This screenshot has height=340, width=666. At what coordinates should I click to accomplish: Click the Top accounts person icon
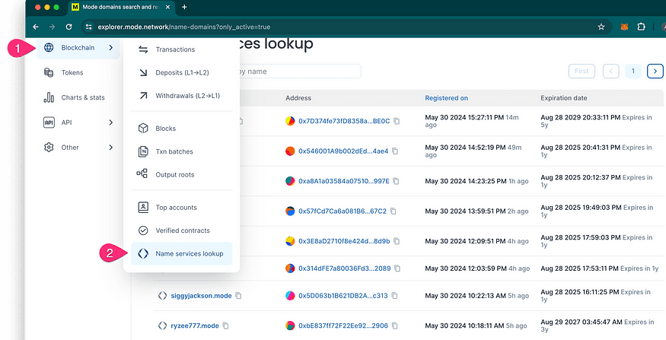coord(143,207)
